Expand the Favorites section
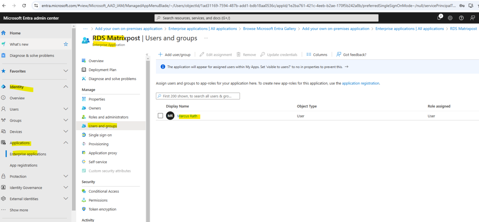This screenshot has width=479, height=222. (66, 71)
